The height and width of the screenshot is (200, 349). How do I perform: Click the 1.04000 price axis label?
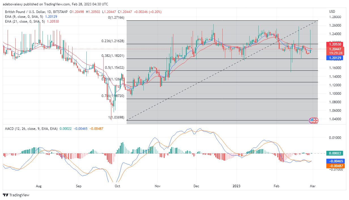(335, 119)
